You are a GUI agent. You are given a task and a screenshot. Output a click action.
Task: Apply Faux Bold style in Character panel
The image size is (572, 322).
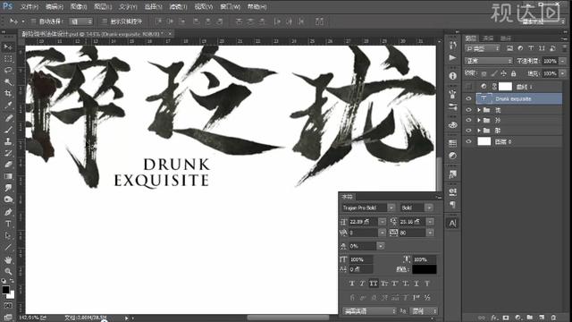[351, 284]
